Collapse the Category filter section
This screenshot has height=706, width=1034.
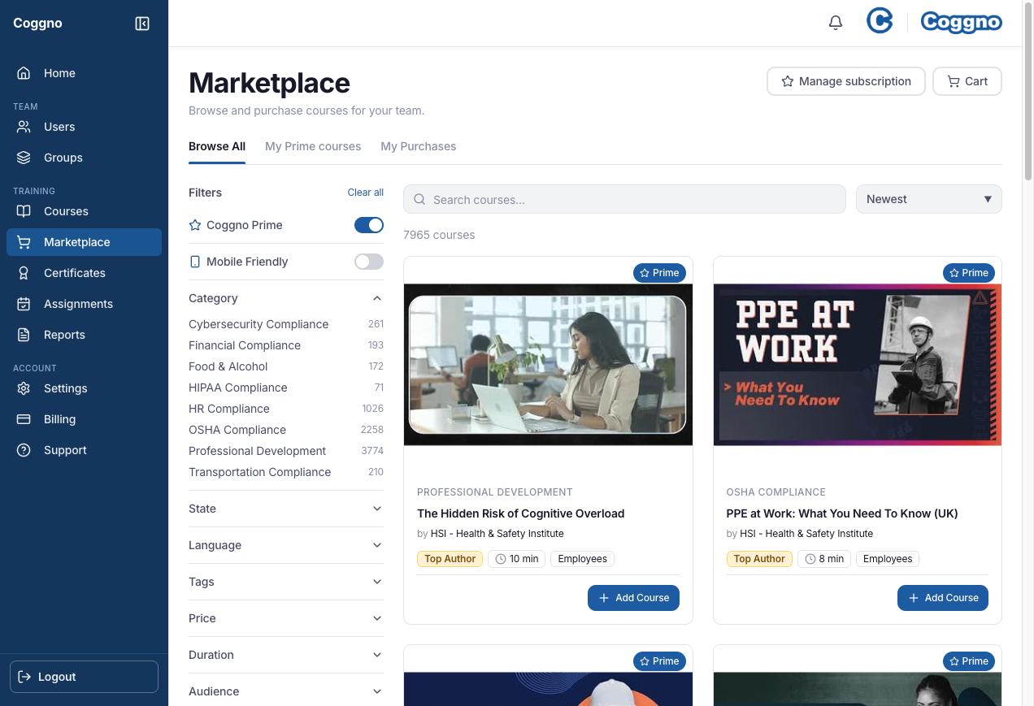pos(286,298)
